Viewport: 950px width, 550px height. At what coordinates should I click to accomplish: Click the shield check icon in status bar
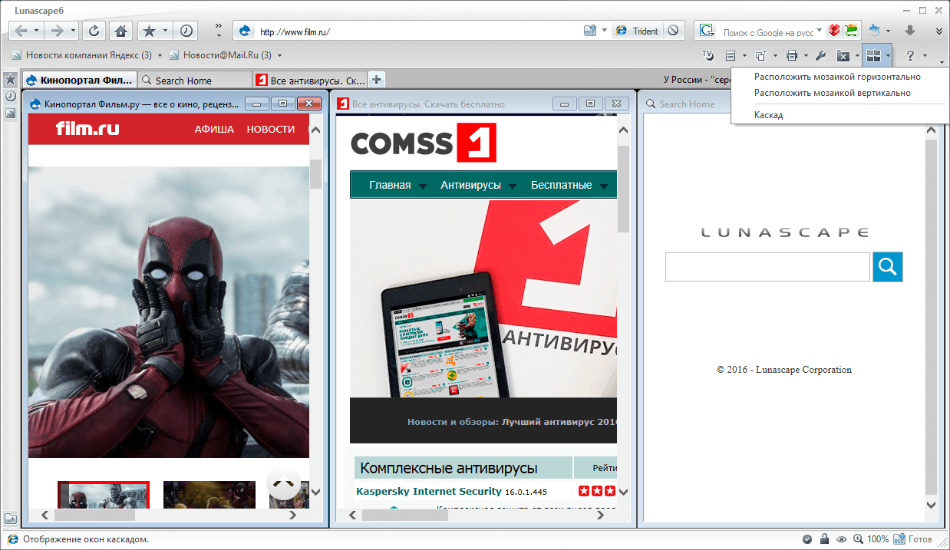[x=807, y=539]
